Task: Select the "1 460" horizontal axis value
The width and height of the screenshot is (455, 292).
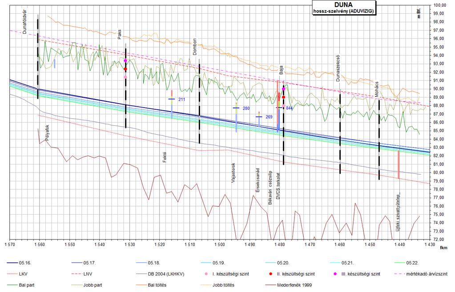Action: tap(339, 244)
